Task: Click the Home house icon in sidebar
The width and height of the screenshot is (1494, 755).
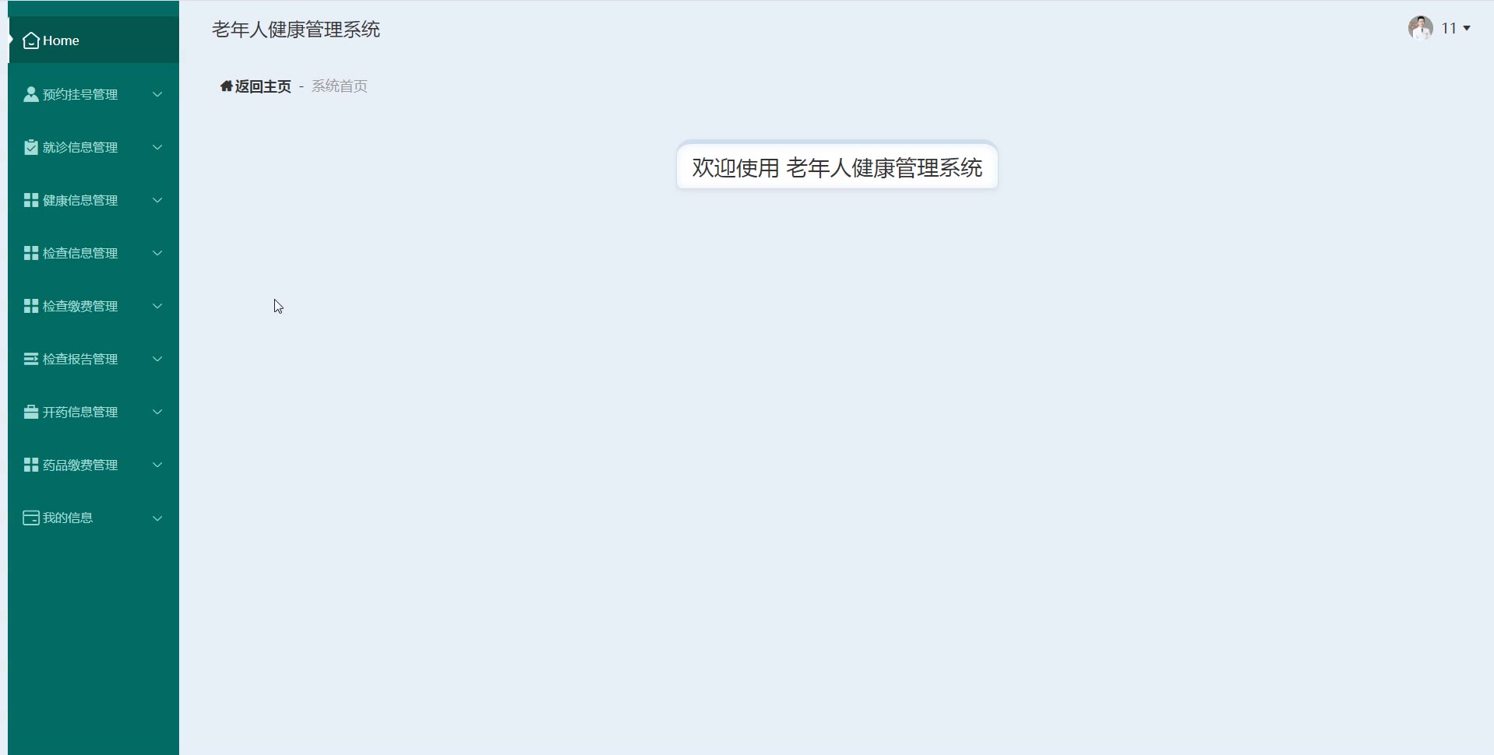Action: [x=31, y=40]
